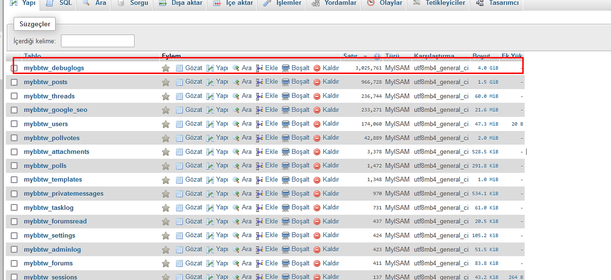
Task: Drop mybbtw_privatemessages with Kaldır
Action: coord(326,193)
